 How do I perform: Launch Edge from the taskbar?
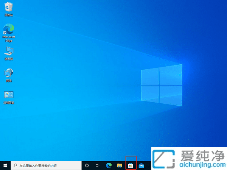coord(109,165)
